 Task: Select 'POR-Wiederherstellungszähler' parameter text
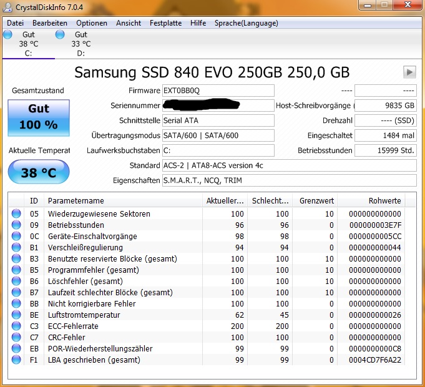pos(100,348)
